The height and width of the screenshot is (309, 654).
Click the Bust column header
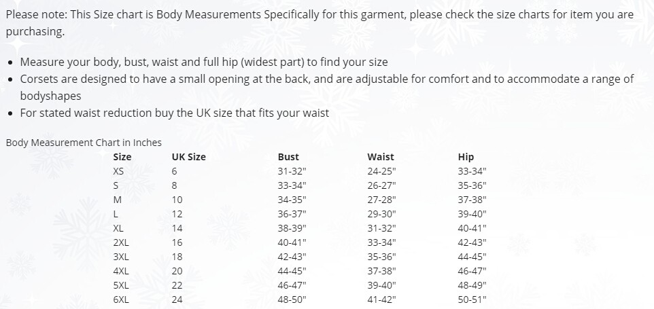pos(288,157)
